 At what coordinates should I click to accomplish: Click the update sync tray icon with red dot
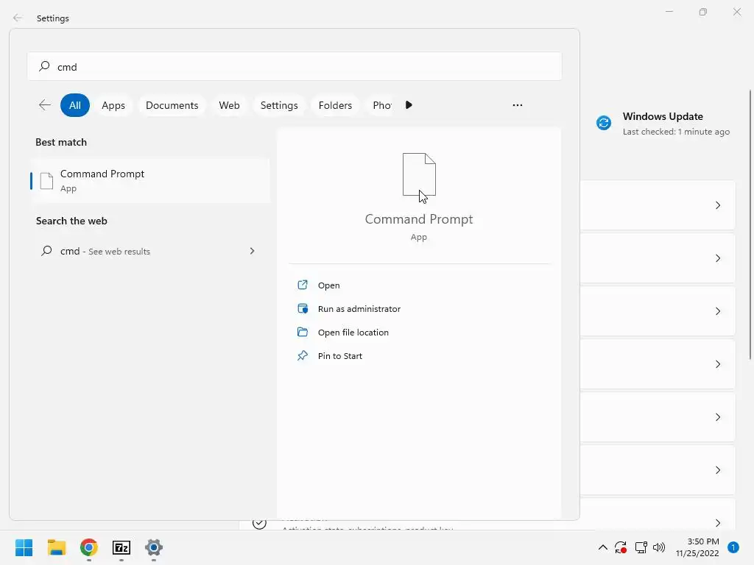(621, 547)
